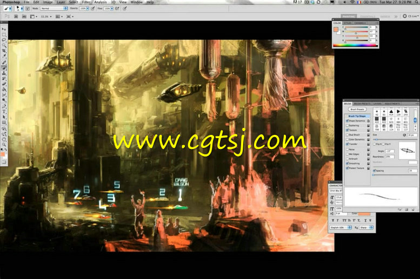Click the foreground color swatch in toolbox
This screenshot has width=420, height=279.
tap(3, 154)
